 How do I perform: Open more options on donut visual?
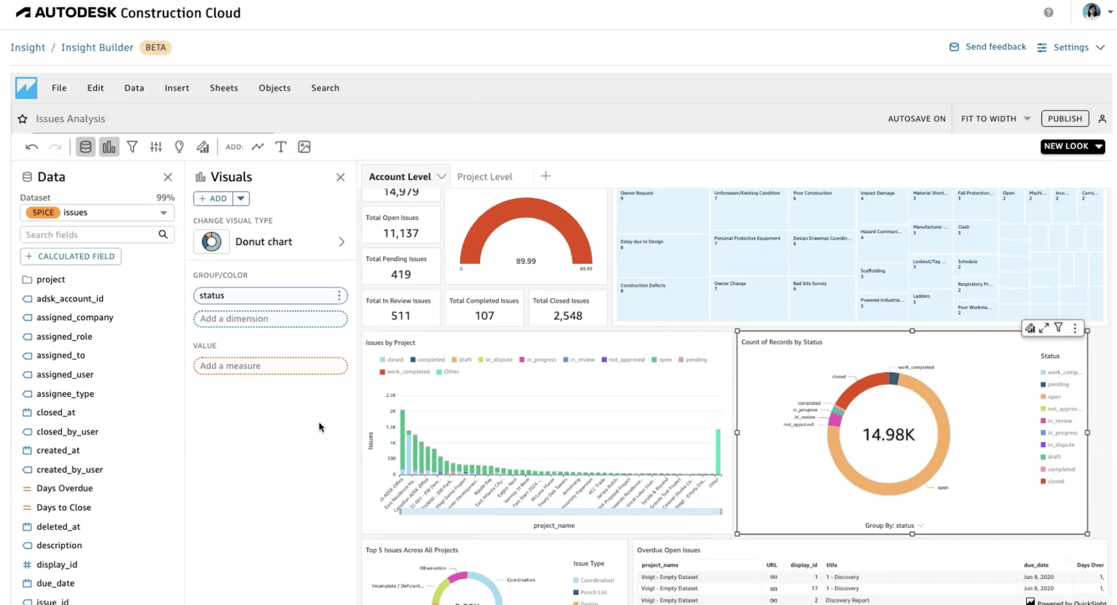pos(1075,328)
